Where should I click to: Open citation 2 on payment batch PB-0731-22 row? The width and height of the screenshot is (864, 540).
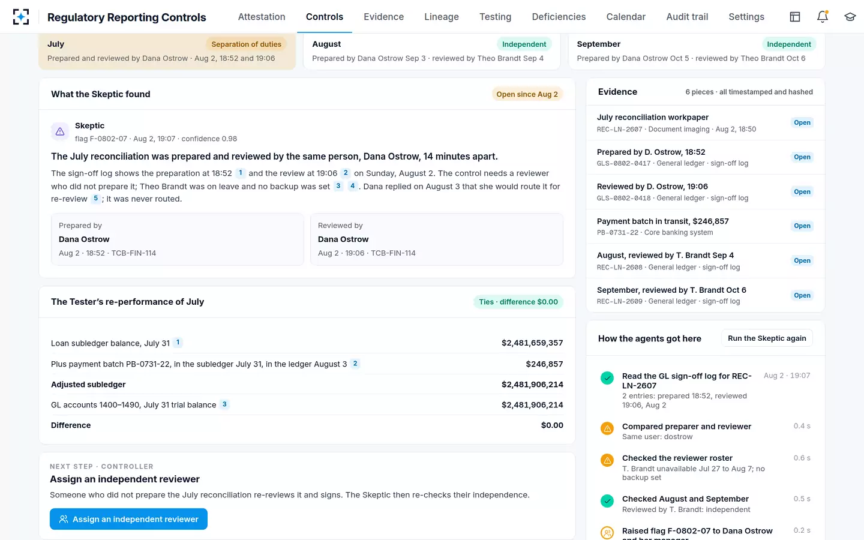(355, 364)
